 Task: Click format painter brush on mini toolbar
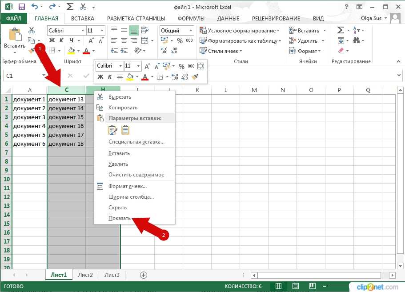[195, 76]
